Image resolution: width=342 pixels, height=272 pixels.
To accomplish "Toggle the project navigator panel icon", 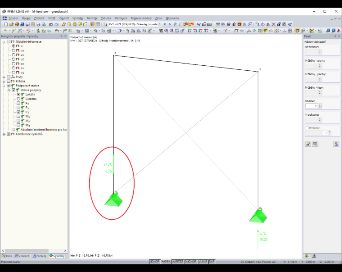I will click(92, 24).
